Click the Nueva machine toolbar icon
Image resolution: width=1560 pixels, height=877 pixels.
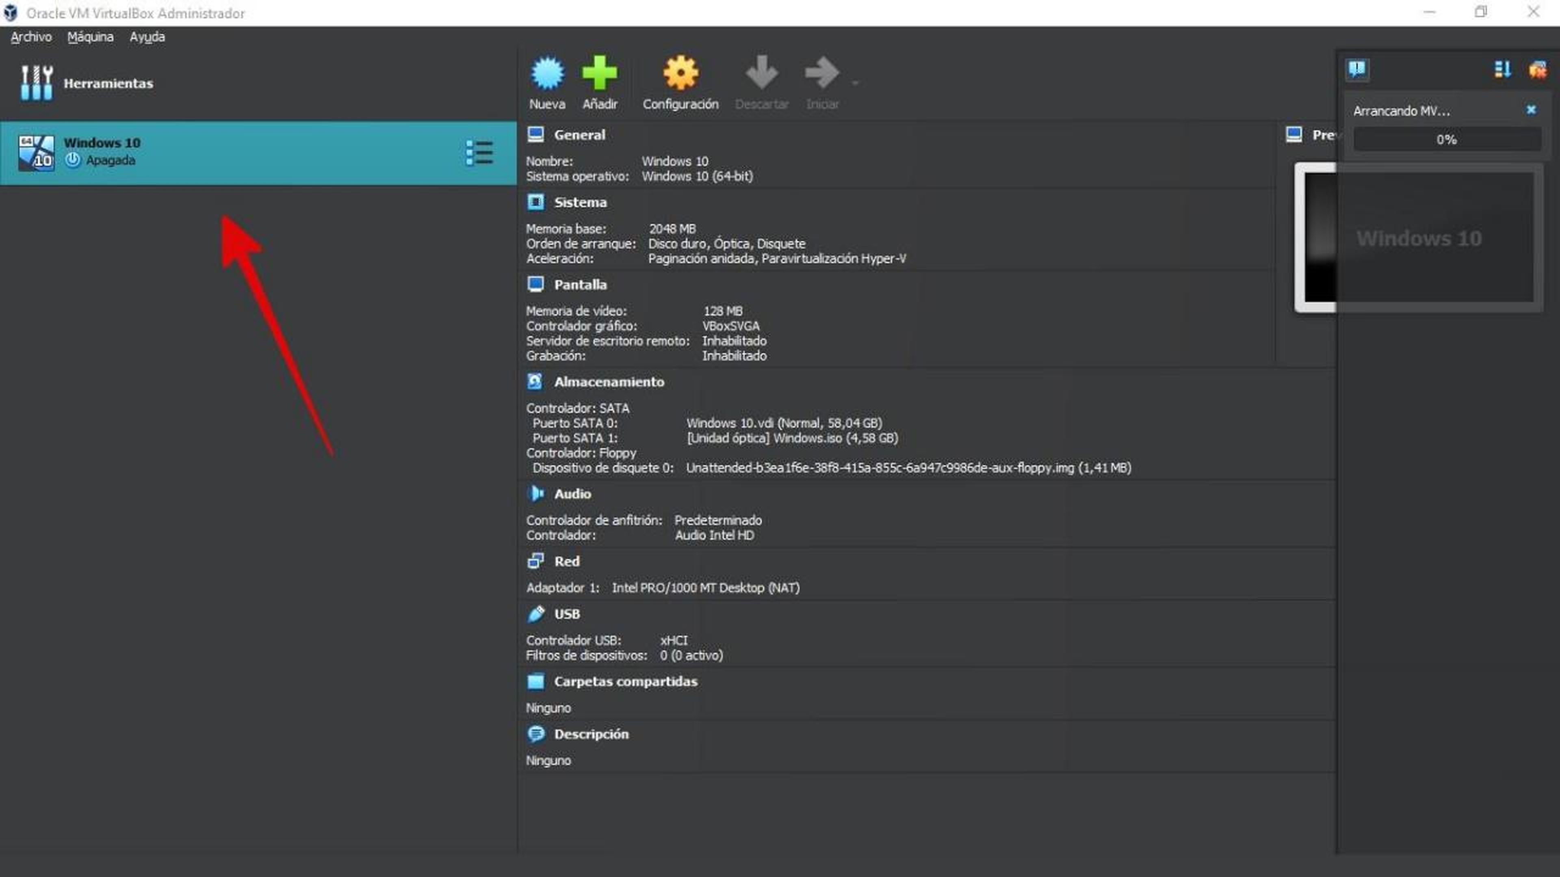pos(548,73)
